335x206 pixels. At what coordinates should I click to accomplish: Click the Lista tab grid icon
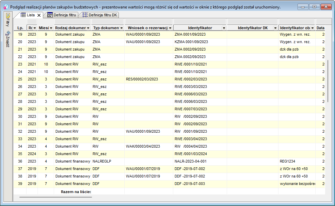pos(23,15)
